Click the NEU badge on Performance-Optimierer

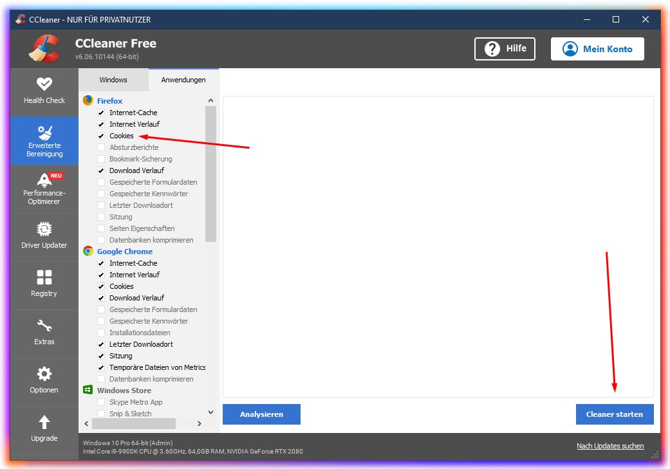point(56,176)
